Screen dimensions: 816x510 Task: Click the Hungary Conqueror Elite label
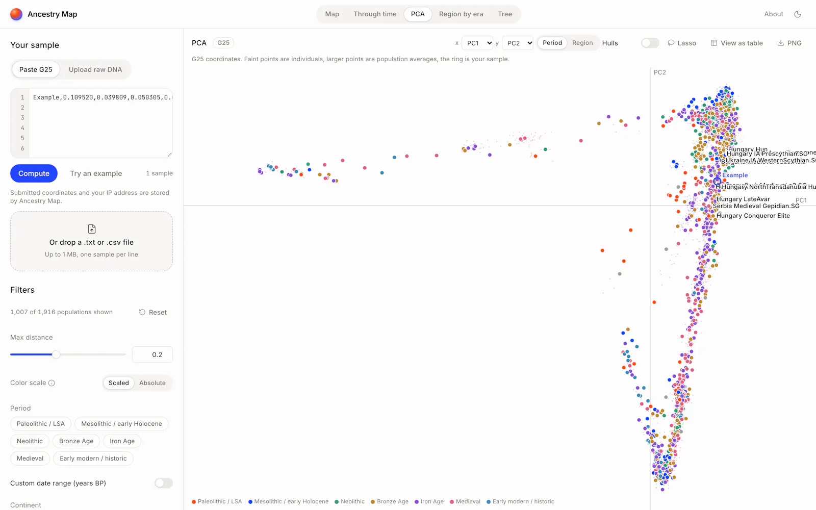pos(753,216)
